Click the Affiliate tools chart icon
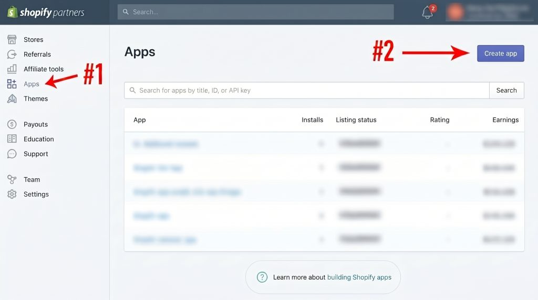Viewport: 538px width, 300px height. (12, 69)
